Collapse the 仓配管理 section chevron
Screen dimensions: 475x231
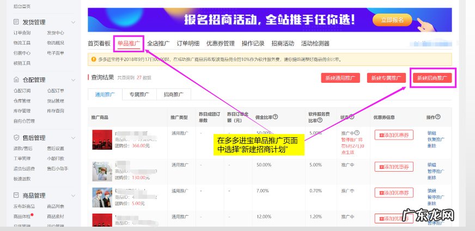[73, 80]
